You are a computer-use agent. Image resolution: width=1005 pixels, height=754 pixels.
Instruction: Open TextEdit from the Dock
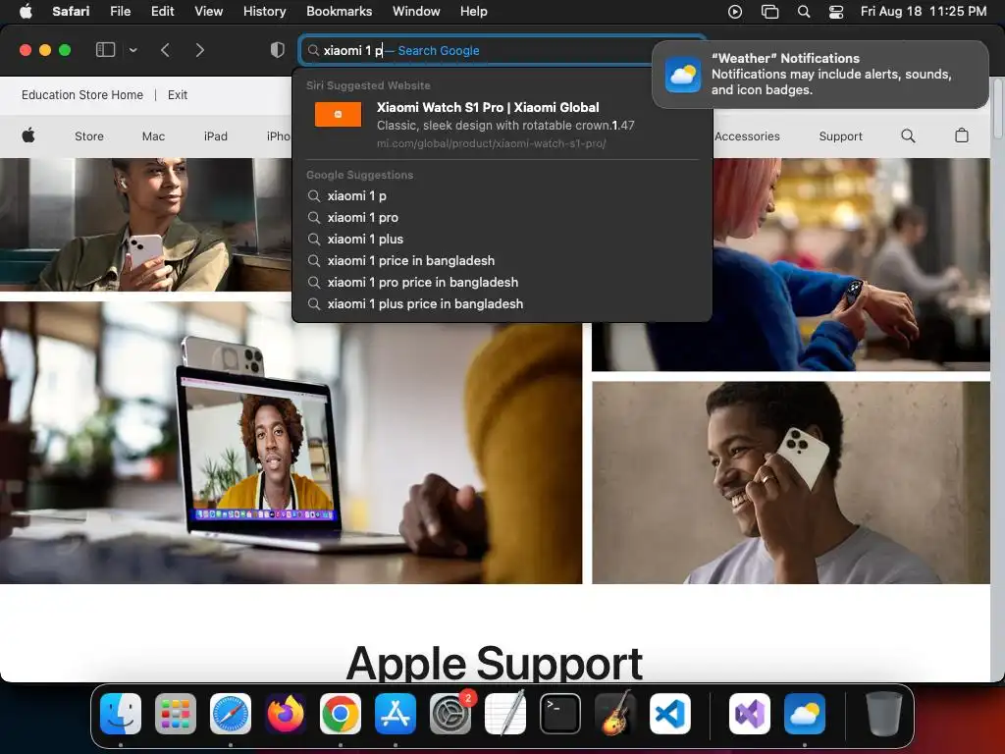point(505,714)
